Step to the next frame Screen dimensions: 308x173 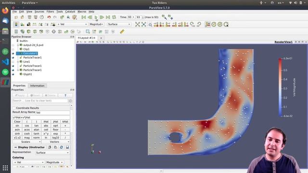point(102,17)
